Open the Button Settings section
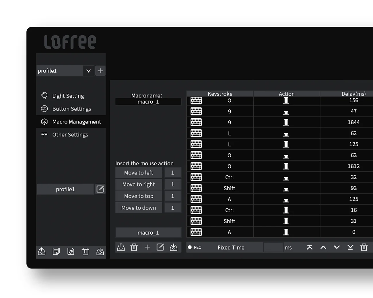Viewport: 373px width, 298px height. [x=71, y=109]
